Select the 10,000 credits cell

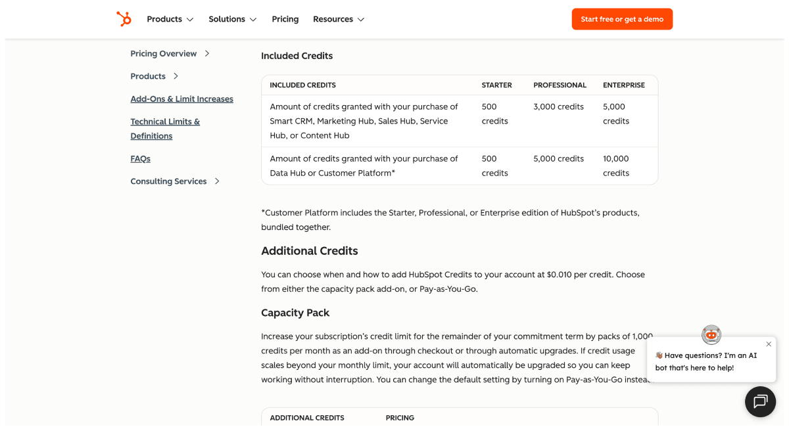616,166
